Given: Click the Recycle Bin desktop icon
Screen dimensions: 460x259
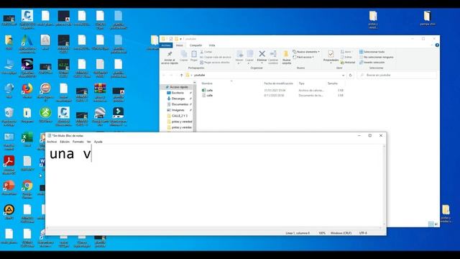Looking at the screenshot, I should click(9, 113).
